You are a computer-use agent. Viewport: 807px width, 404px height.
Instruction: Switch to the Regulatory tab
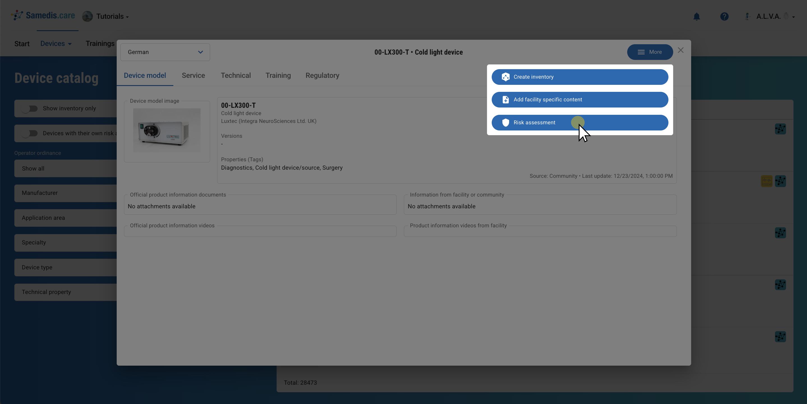click(x=322, y=75)
